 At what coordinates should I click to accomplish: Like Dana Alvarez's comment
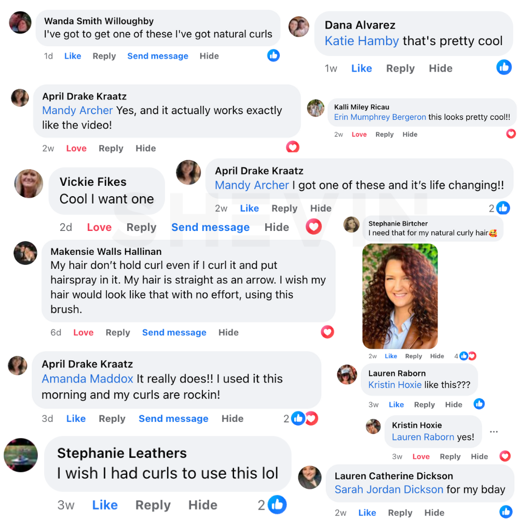[x=361, y=69]
